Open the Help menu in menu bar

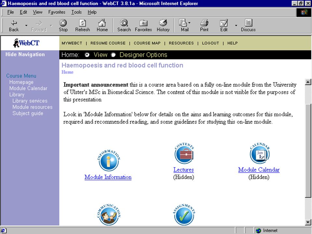pos(92,12)
